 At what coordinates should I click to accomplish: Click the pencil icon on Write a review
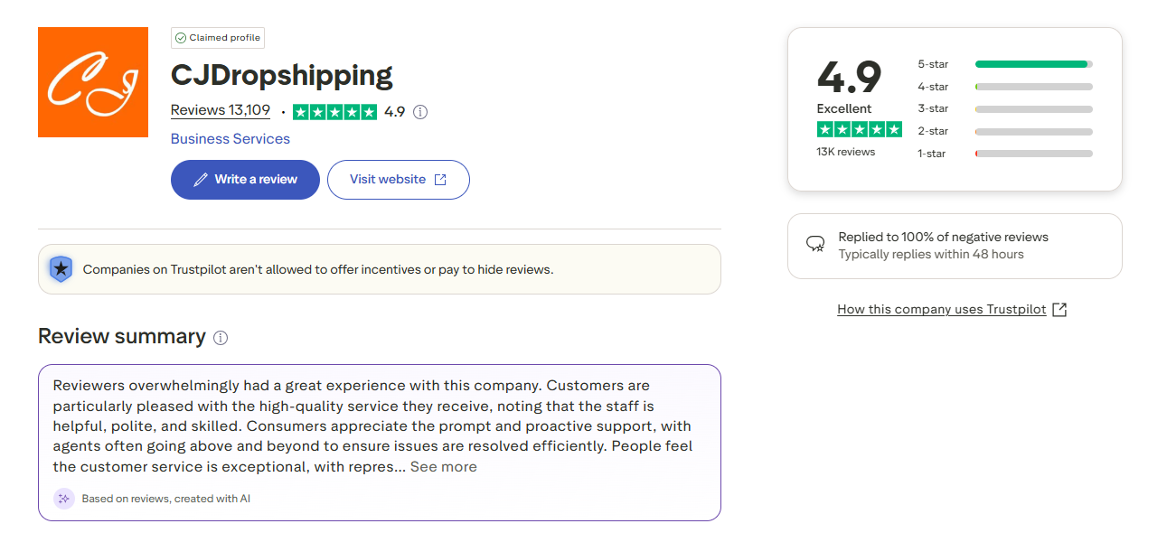pyautogui.click(x=201, y=179)
